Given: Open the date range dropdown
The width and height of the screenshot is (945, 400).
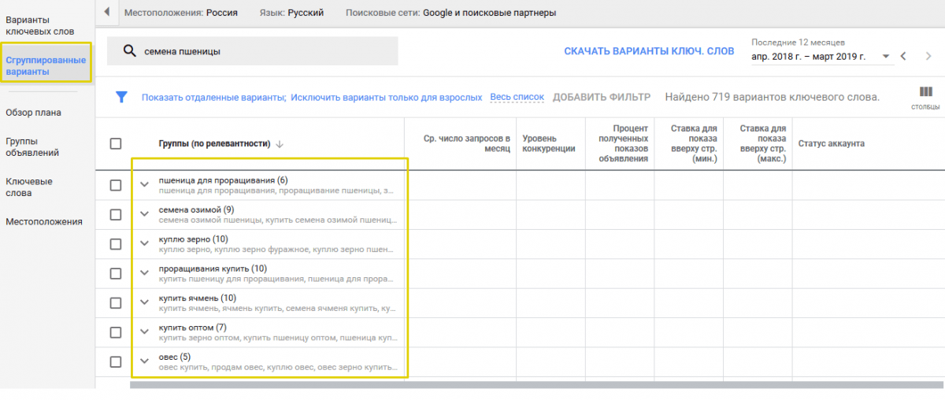Looking at the screenshot, I should (886, 57).
